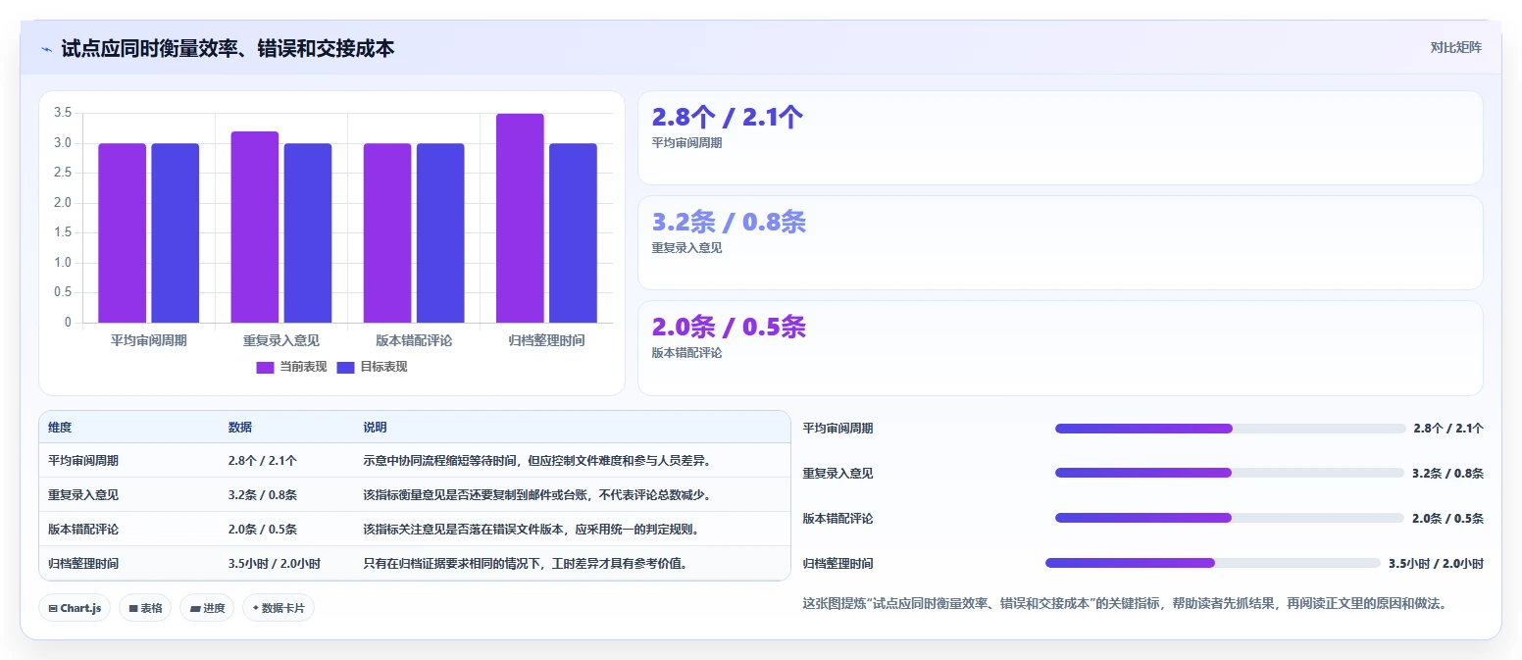
Task: Click the description starting 示意中协同流程缩短等待时间
Action: coord(536,460)
